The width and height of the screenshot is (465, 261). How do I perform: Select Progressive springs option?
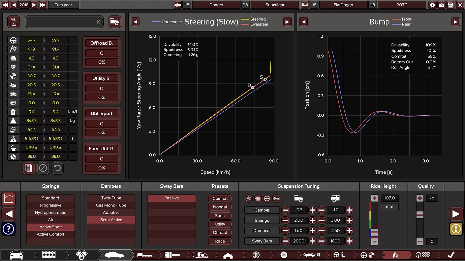51,205
